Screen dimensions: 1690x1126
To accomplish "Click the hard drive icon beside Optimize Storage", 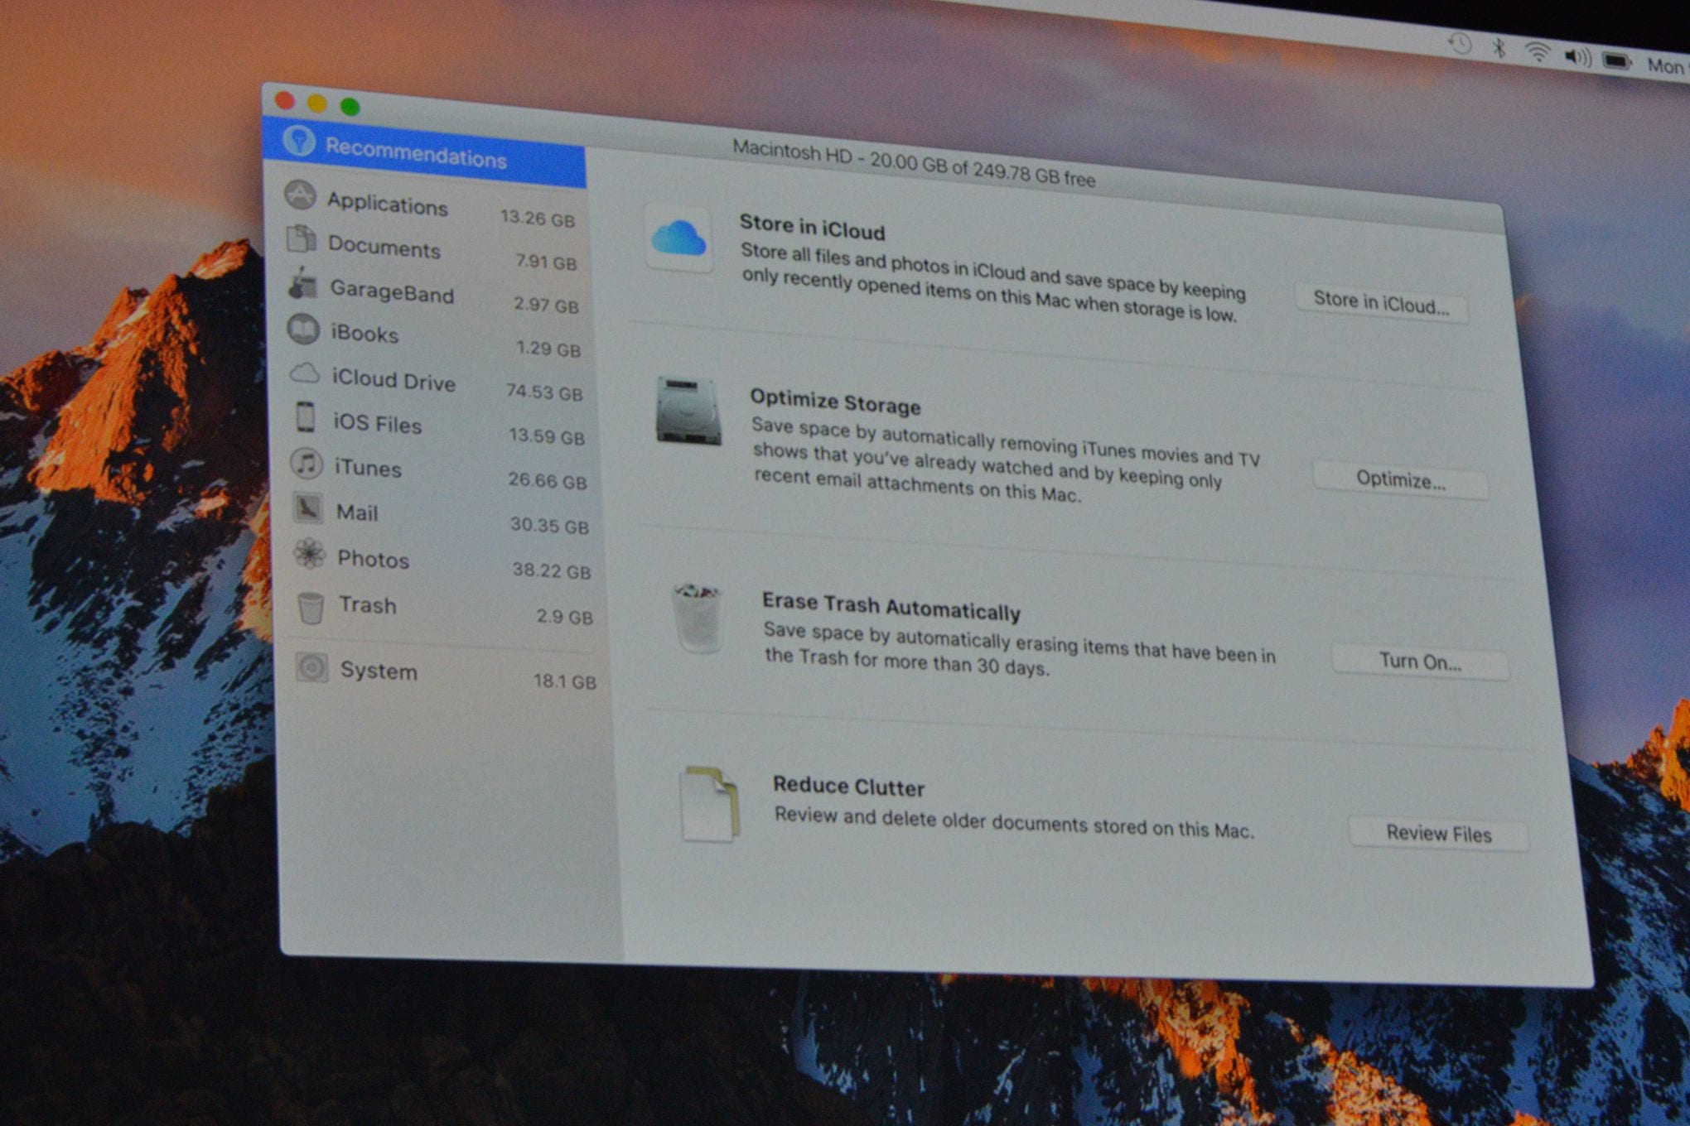I will coord(688,411).
